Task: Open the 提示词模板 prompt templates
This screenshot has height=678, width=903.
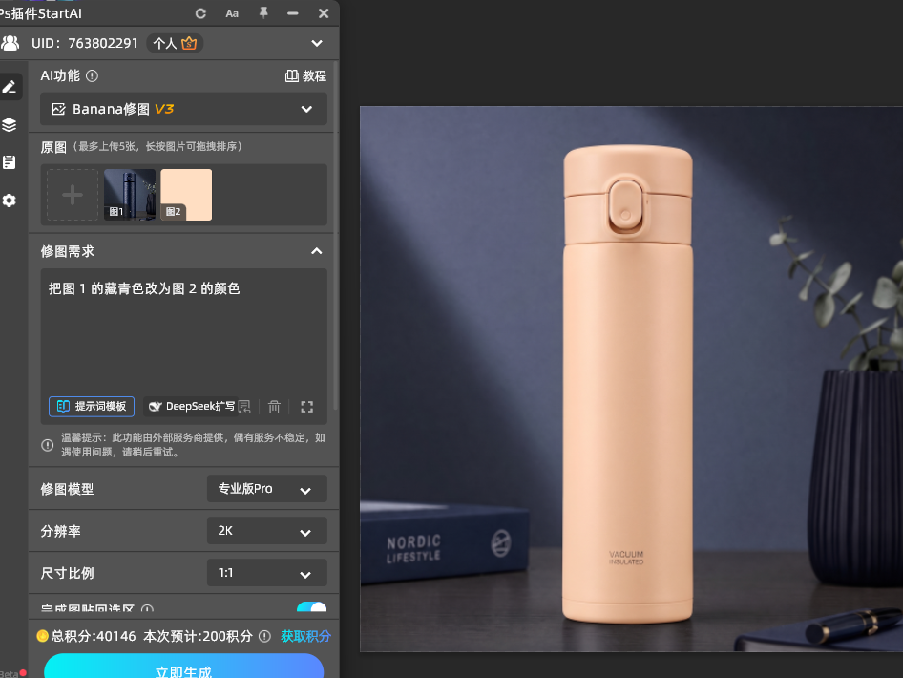Action: click(x=92, y=406)
